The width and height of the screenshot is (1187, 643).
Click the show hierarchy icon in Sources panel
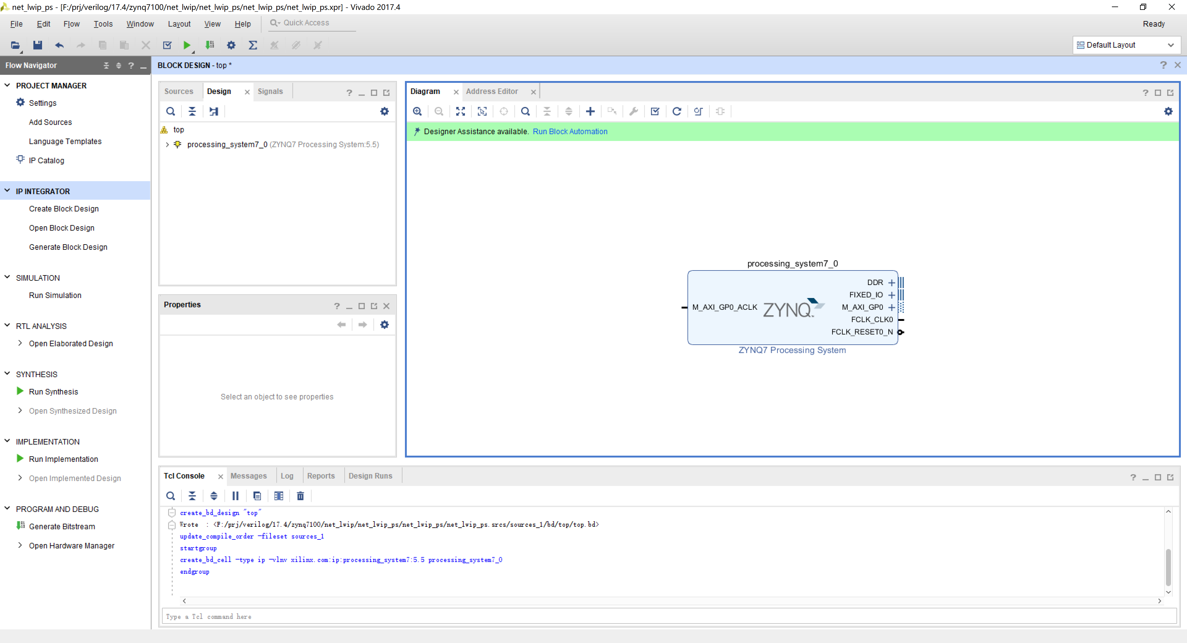click(x=213, y=111)
